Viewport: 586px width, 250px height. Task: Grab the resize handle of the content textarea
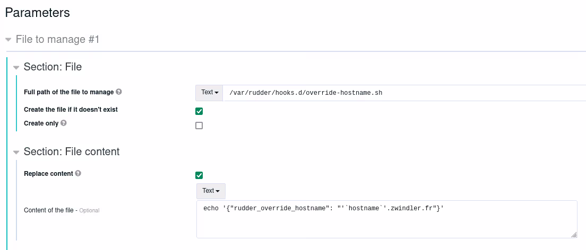574,235
